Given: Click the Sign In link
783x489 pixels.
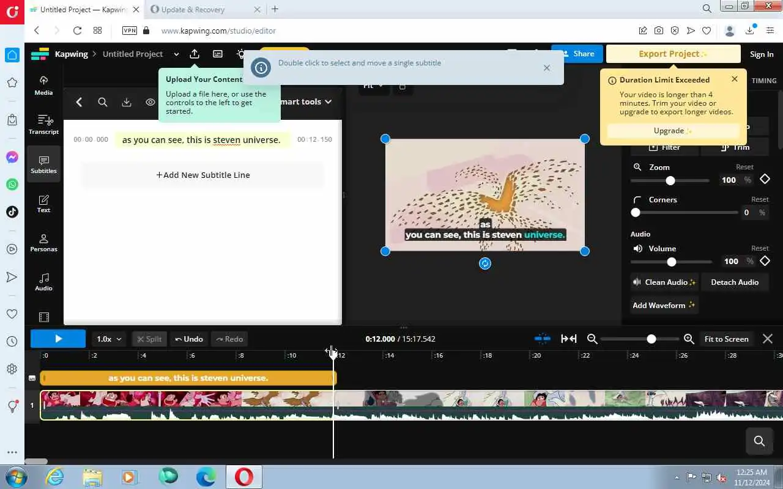Looking at the screenshot, I should pos(762,54).
